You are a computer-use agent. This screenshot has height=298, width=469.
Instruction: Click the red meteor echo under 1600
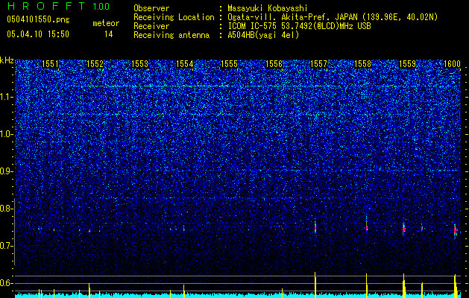[456, 230]
